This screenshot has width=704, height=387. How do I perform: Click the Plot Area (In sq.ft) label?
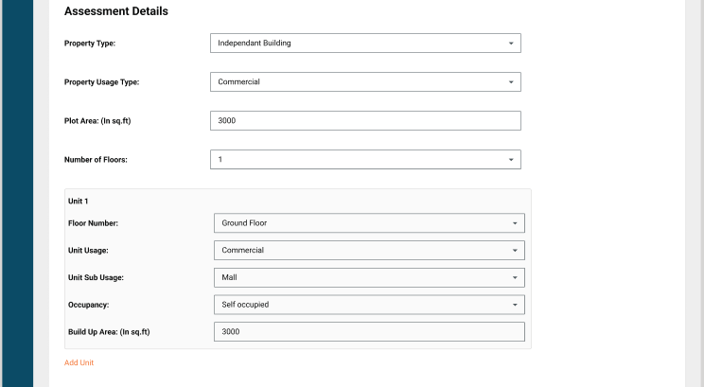(x=104, y=121)
